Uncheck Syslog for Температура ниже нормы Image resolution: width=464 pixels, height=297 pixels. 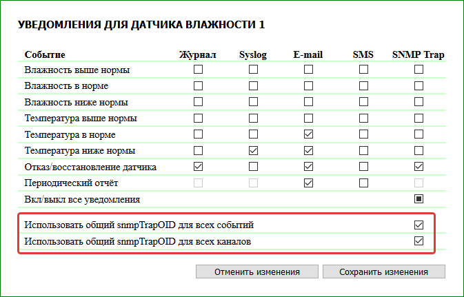click(253, 150)
